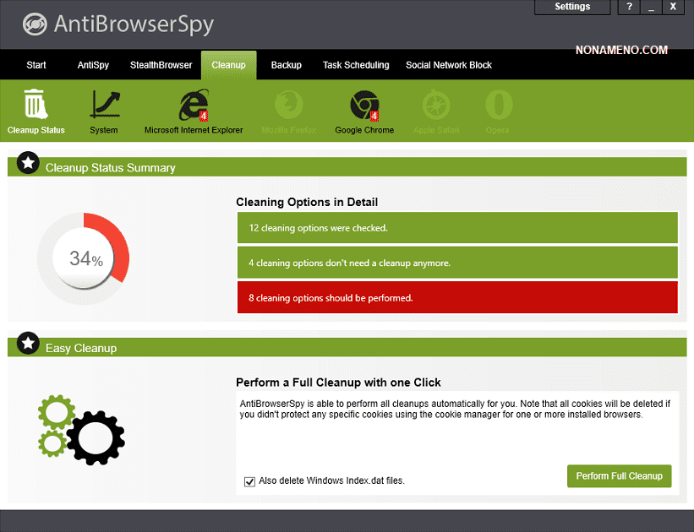Uncheck Also delete Windows Index.dat files

[249, 481]
